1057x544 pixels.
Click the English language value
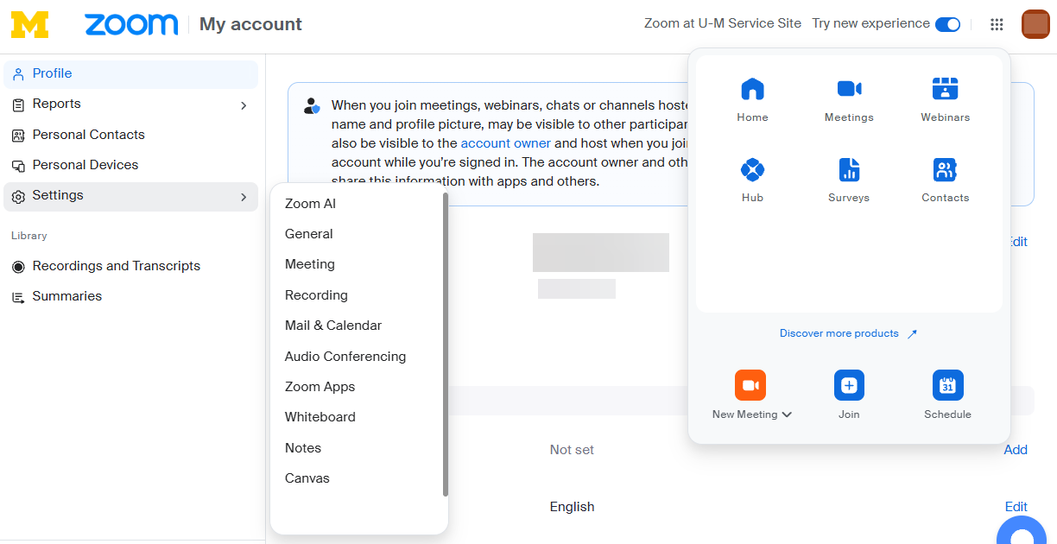pyautogui.click(x=572, y=507)
